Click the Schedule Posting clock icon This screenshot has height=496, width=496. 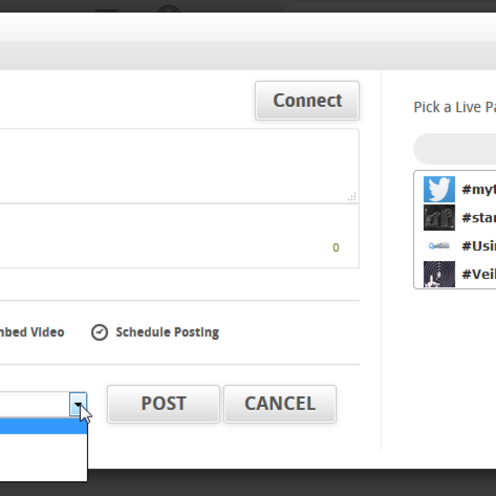pos(99,332)
